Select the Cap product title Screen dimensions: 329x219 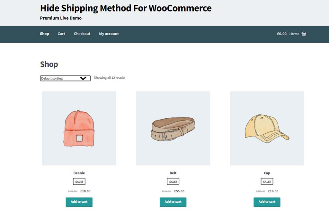click(267, 173)
